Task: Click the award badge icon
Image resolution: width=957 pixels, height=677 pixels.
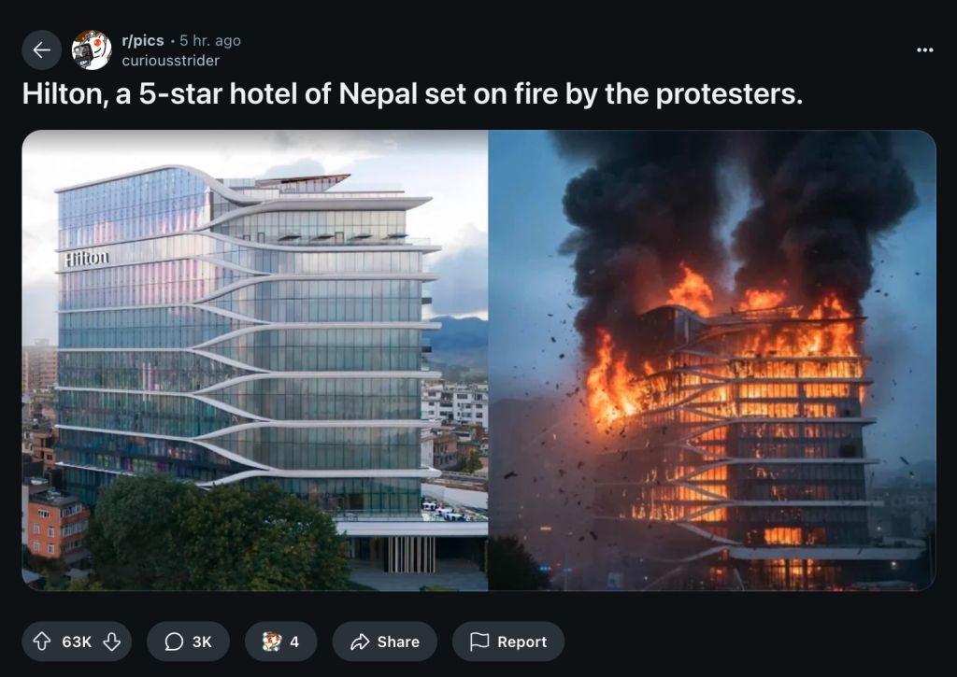Action: point(272,642)
